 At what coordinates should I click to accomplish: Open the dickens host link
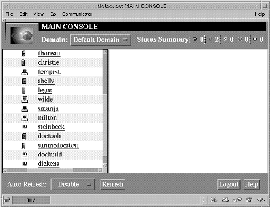[x=48, y=164]
